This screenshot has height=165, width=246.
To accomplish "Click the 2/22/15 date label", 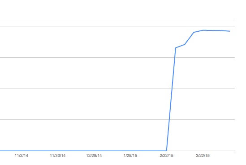I will tap(166, 156).
